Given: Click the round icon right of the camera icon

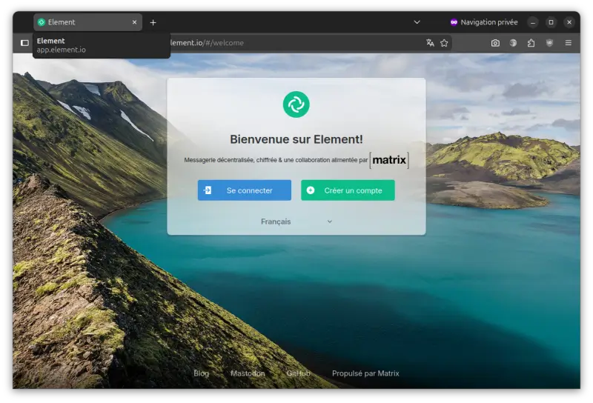Looking at the screenshot, I should coord(513,43).
